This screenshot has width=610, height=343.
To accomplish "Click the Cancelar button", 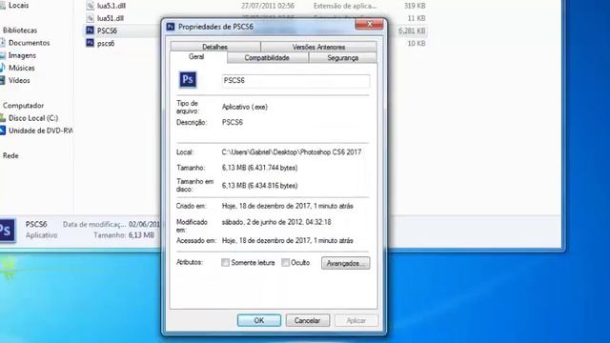I will pyautogui.click(x=307, y=320).
